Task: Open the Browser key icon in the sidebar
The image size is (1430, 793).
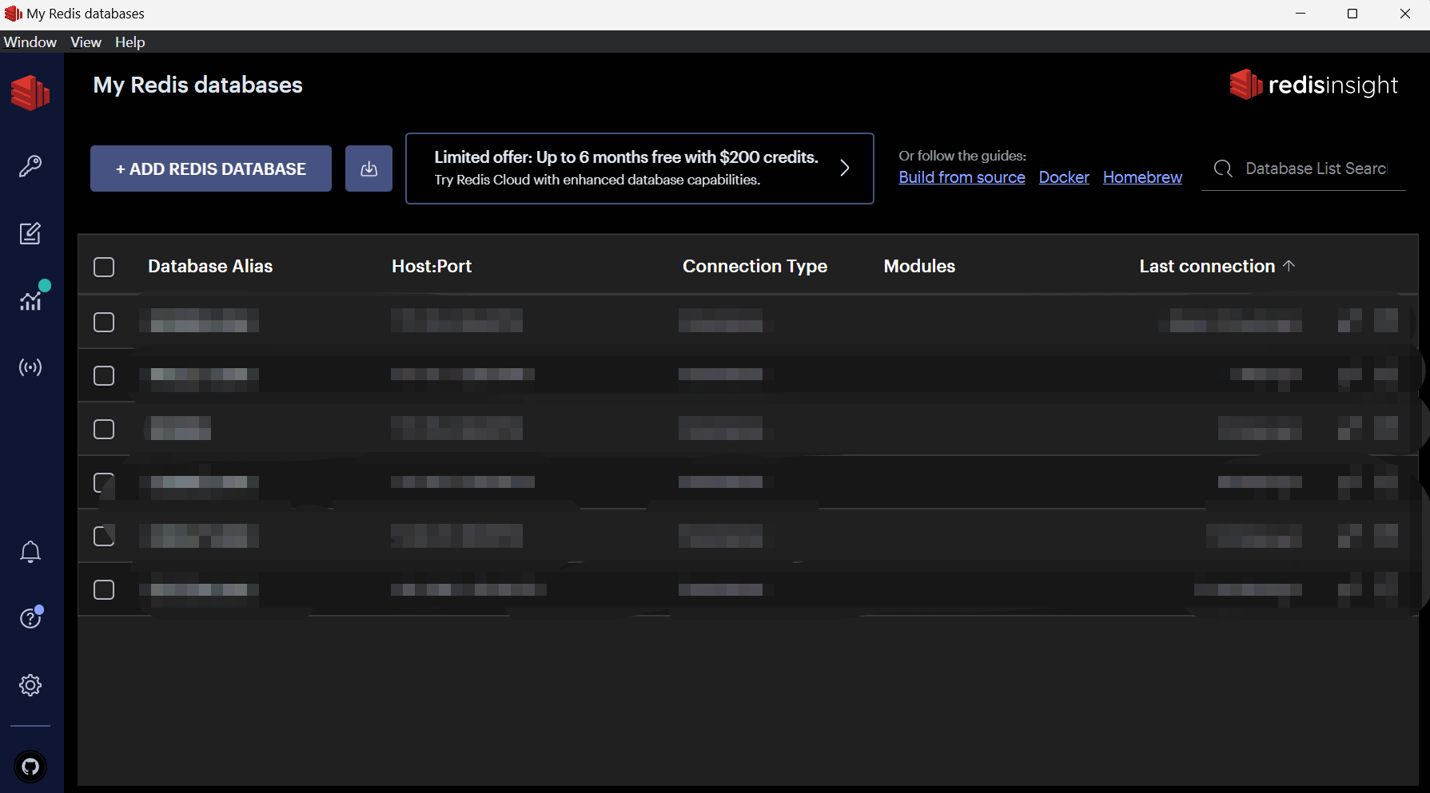Action: point(30,166)
